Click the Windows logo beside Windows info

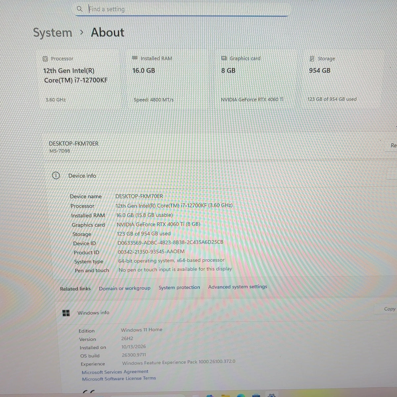pyautogui.click(x=66, y=313)
